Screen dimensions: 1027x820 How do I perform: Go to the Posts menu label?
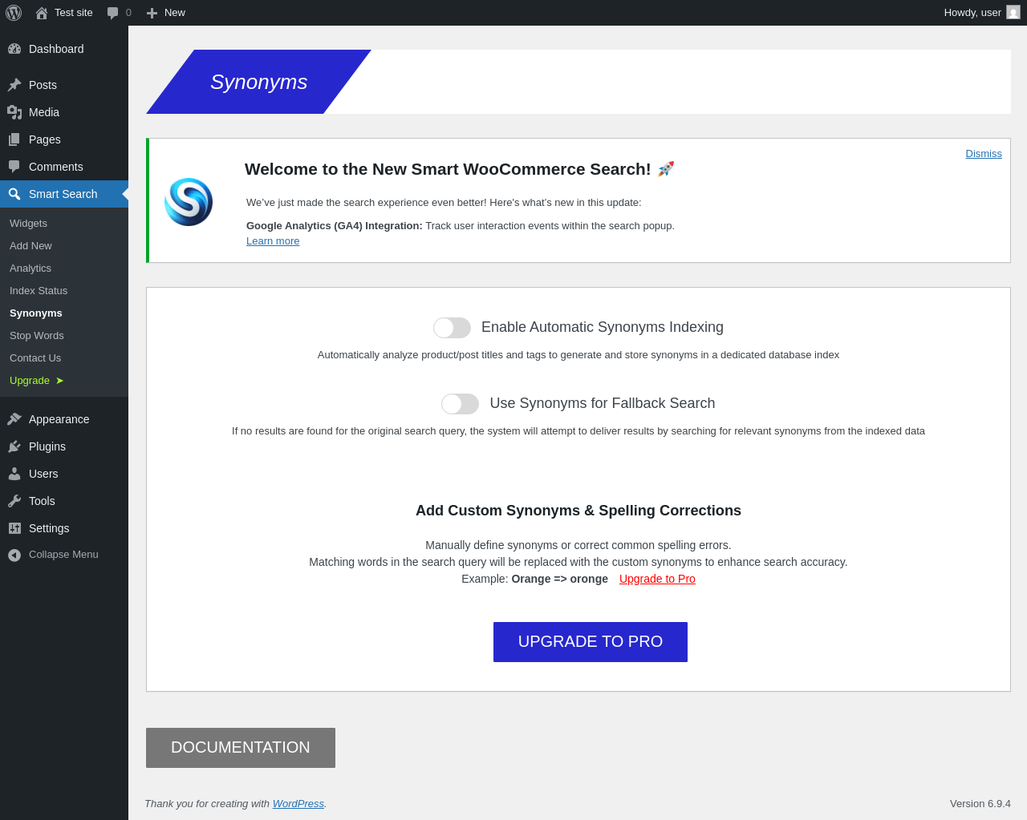click(x=43, y=85)
